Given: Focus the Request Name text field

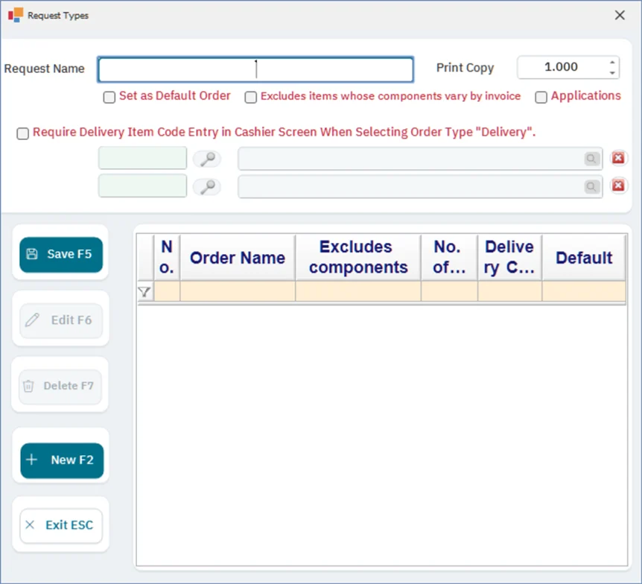Looking at the screenshot, I should pos(255,69).
